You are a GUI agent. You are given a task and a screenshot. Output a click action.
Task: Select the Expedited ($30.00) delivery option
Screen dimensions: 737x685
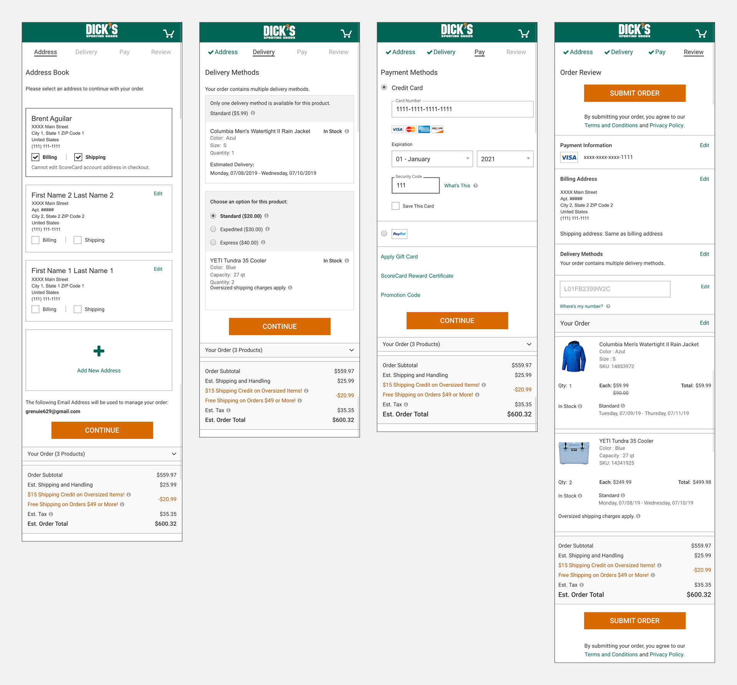213,229
